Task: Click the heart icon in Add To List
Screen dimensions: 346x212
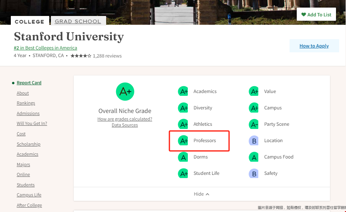Action: (x=304, y=14)
